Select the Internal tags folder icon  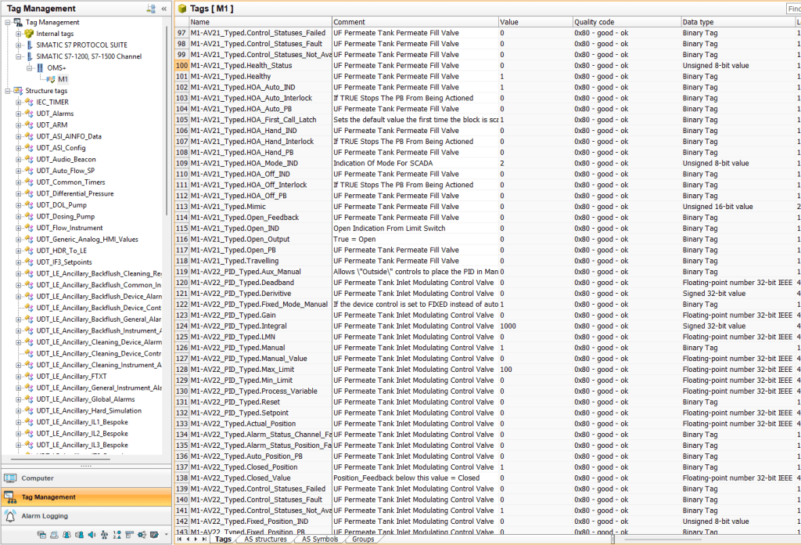[29, 34]
